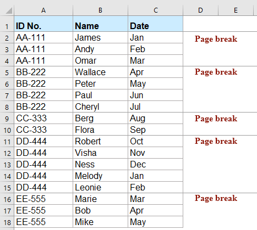Click the CC-333 cell in row 9
This screenshot has height=230, width=257.
point(43,118)
